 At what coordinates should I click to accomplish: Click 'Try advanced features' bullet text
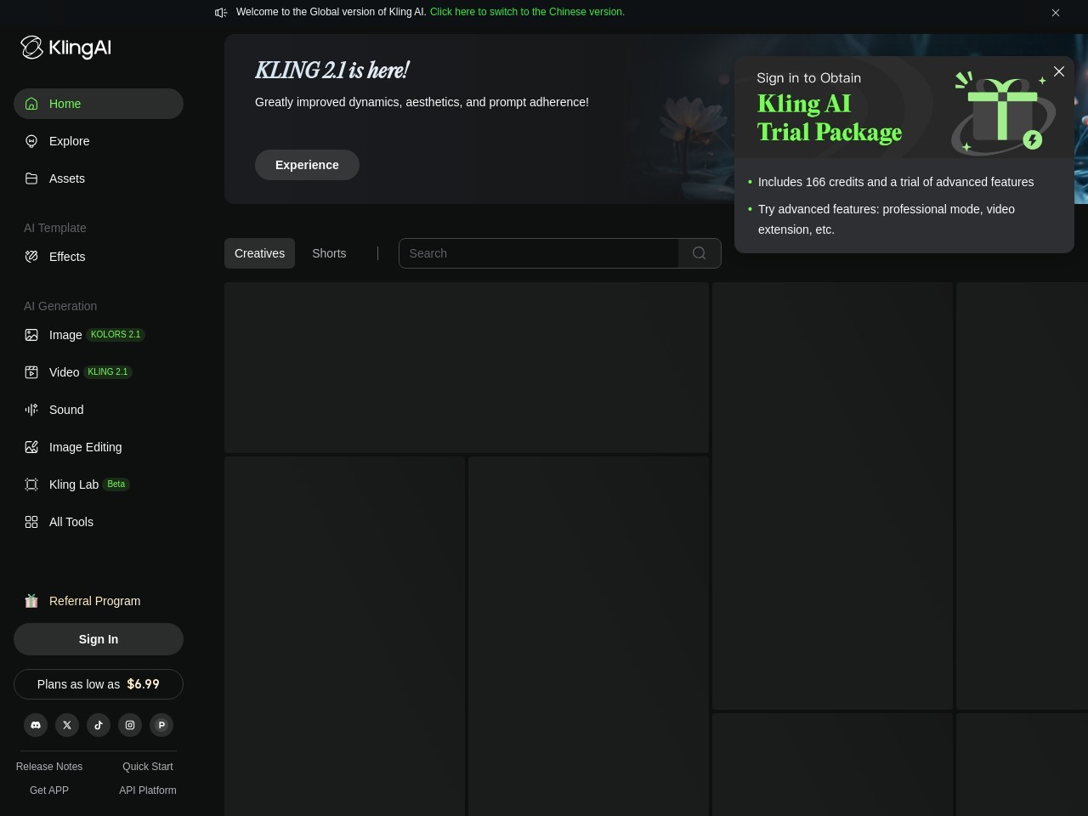tap(887, 219)
